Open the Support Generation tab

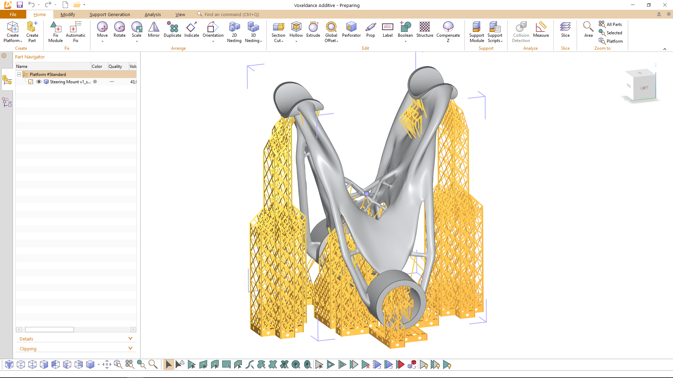110,14
